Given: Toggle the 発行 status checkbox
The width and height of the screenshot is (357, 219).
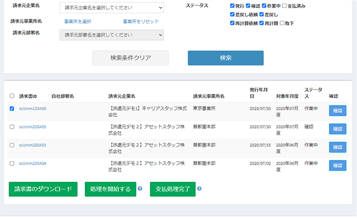Looking at the screenshot, I should [x=232, y=6].
